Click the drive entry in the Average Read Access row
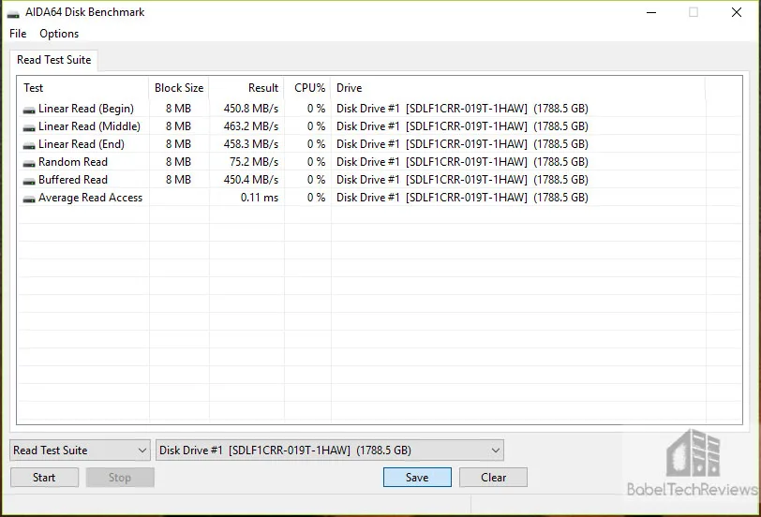Screen dimensions: 761x517 tap(462, 198)
